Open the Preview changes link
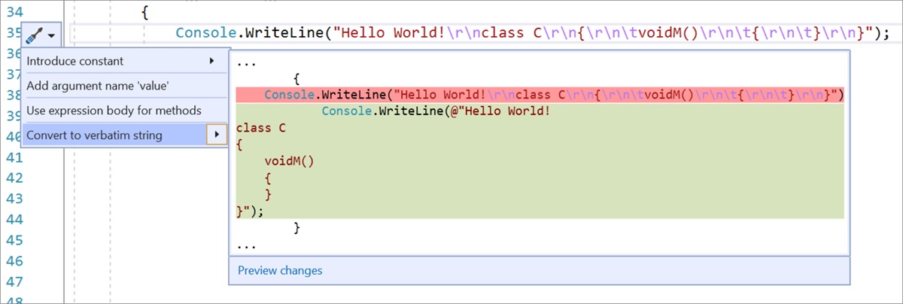Screen dimensions: 903x304 click(x=280, y=270)
